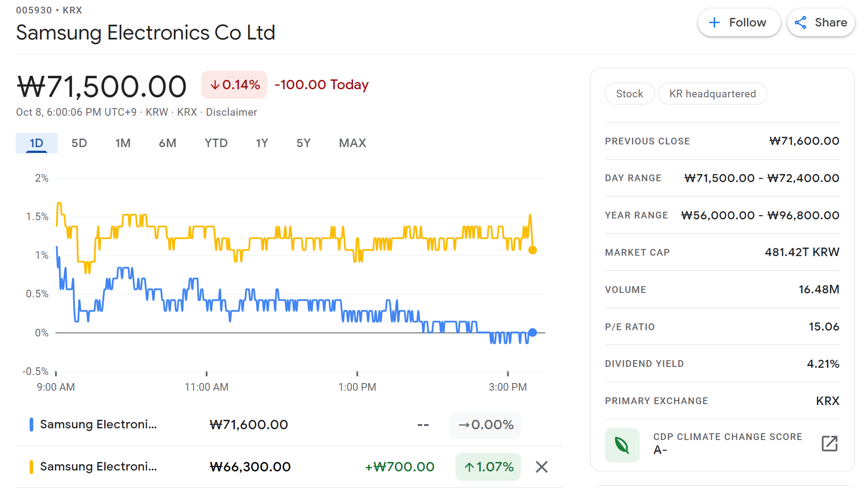Click the PREVIOUS CLOSE label
866x488 pixels.
click(647, 141)
